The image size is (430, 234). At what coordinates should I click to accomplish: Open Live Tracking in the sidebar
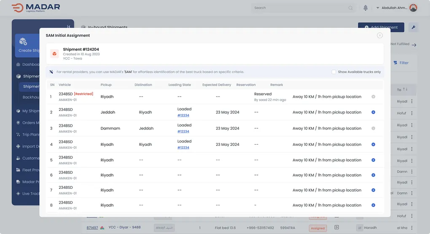pos(30,194)
